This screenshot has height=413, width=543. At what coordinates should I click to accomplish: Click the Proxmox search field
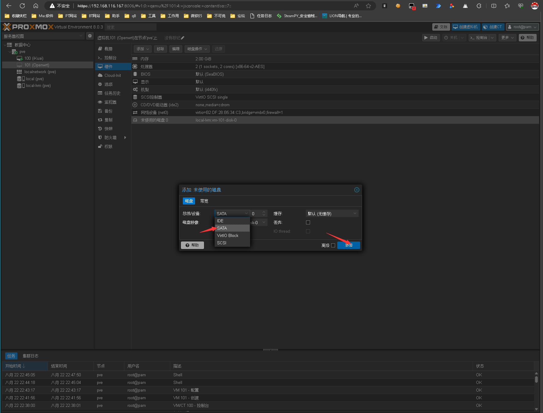pyautogui.click(x=131, y=27)
